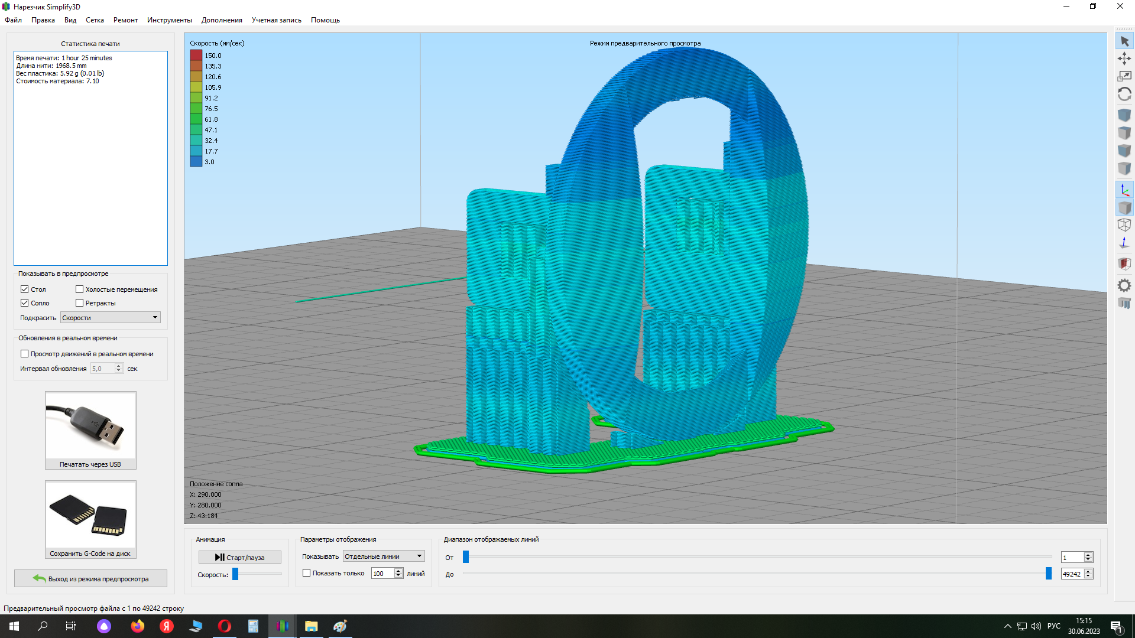Toggle the coordinate axes display icon

[1124, 190]
